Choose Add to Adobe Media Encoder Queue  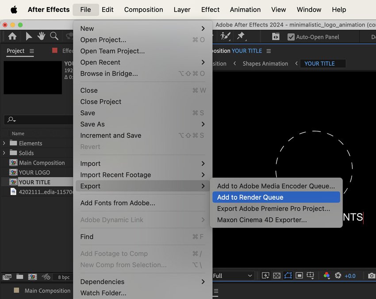[x=276, y=186]
